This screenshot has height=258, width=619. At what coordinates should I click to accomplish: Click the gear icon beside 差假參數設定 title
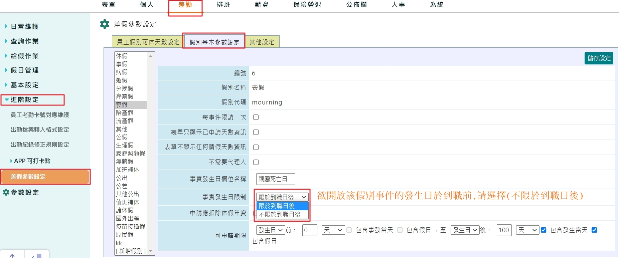[105, 24]
